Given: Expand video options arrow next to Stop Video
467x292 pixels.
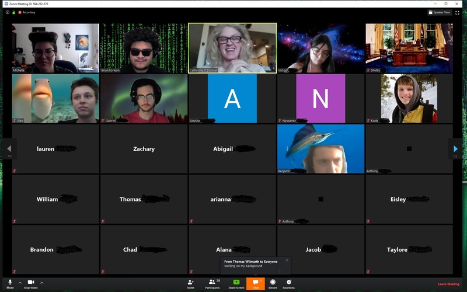Looking at the screenshot, I should pos(41,283).
